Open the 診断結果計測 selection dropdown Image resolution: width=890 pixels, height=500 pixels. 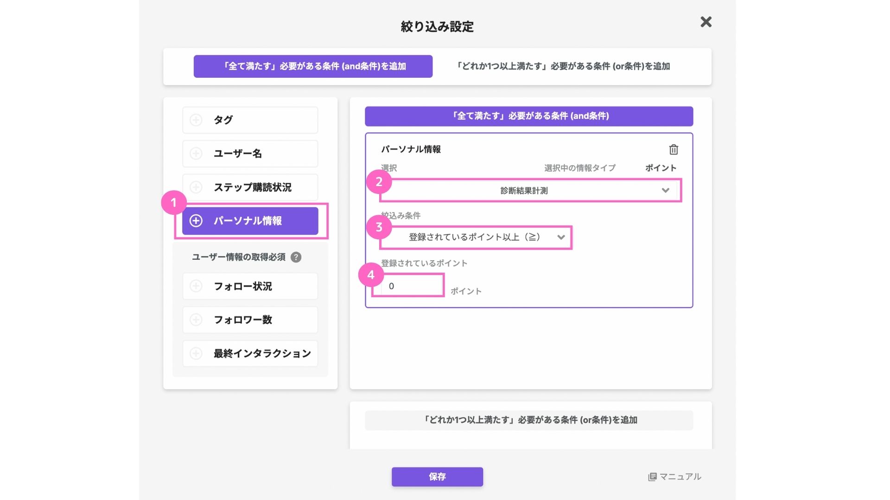pos(524,191)
